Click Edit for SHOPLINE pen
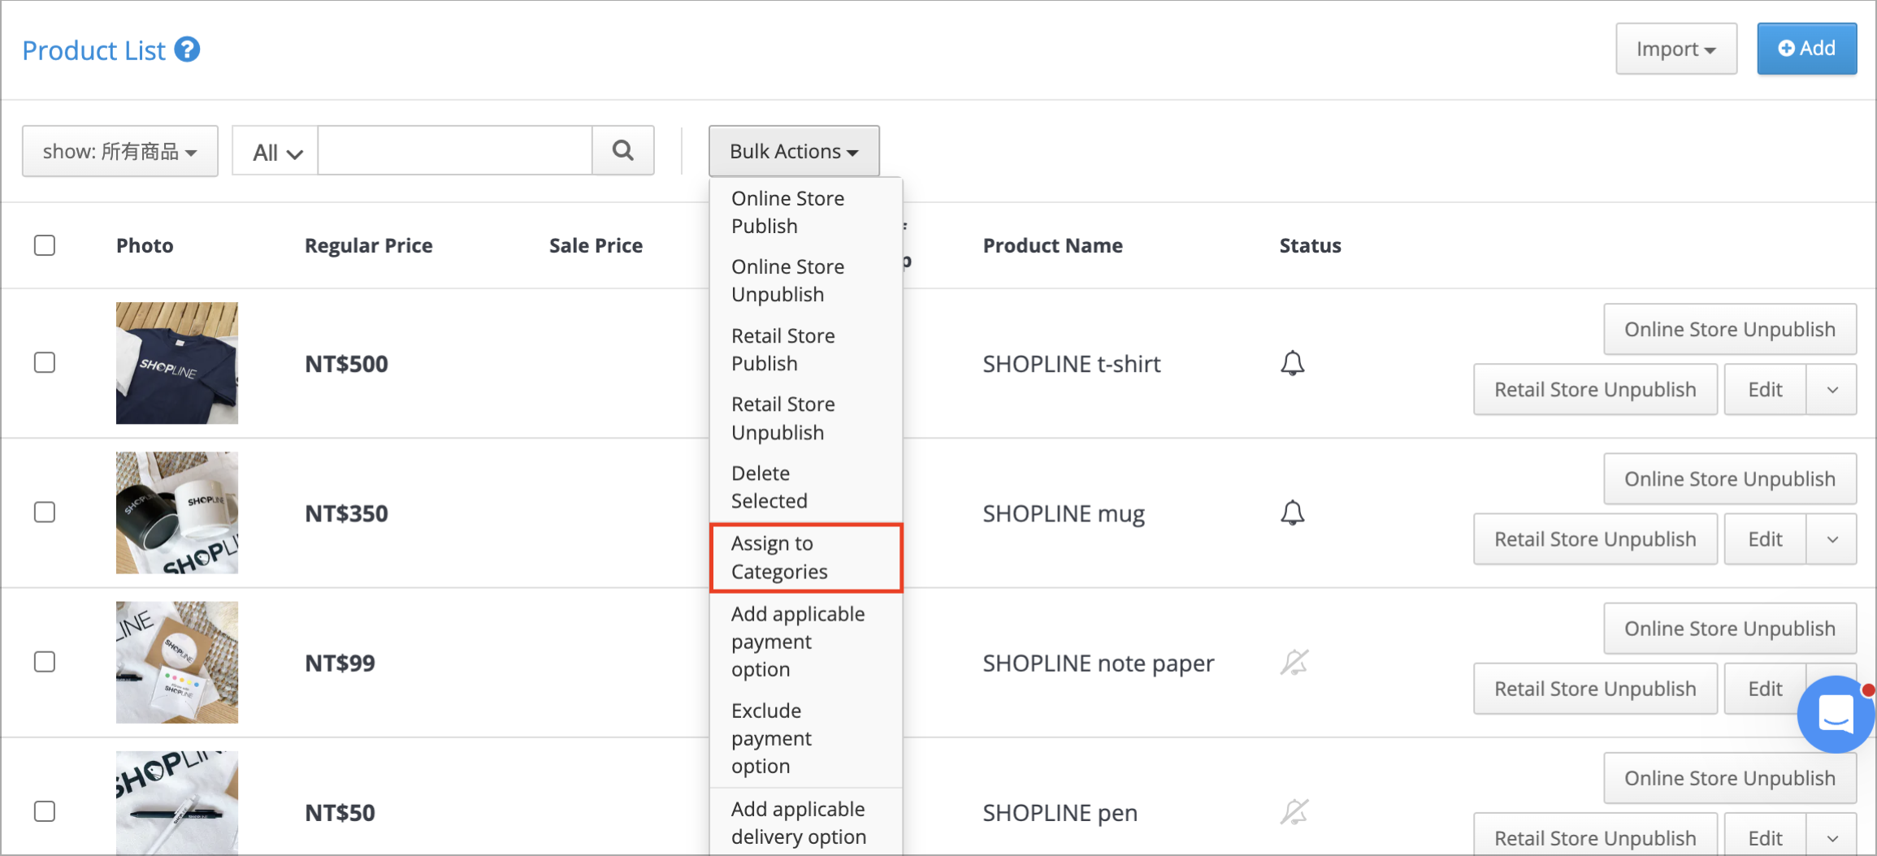Image resolution: width=1877 pixels, height=856 pixels. (1765, 835)
